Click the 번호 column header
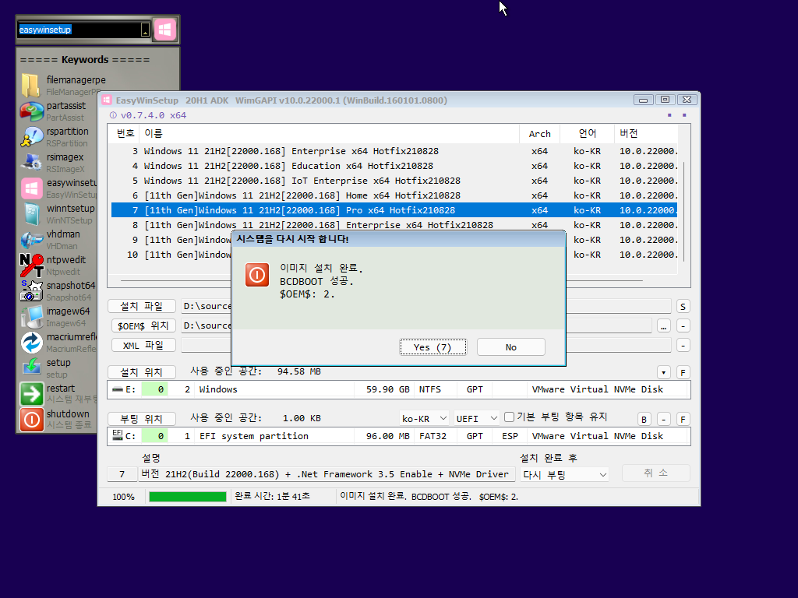The image size is (798, 598). point(125,134)
